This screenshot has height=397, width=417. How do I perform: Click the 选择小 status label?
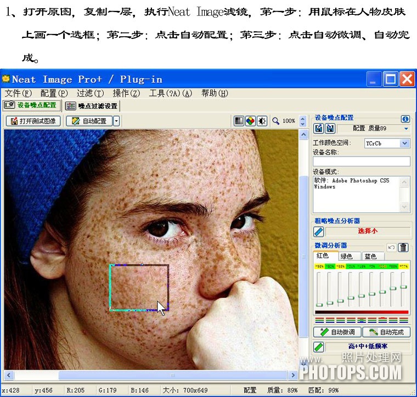click(368, 231)
